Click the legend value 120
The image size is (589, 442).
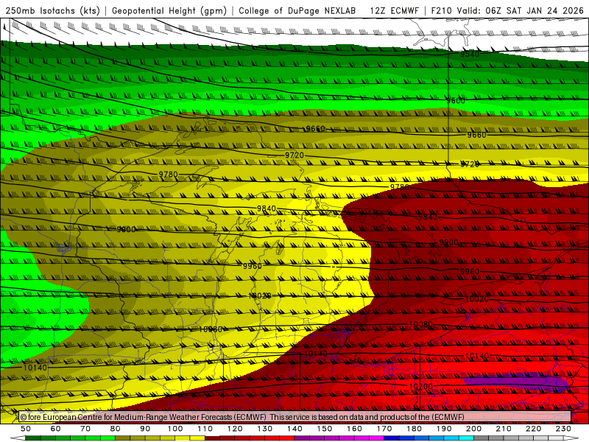(x=235, y=429)
